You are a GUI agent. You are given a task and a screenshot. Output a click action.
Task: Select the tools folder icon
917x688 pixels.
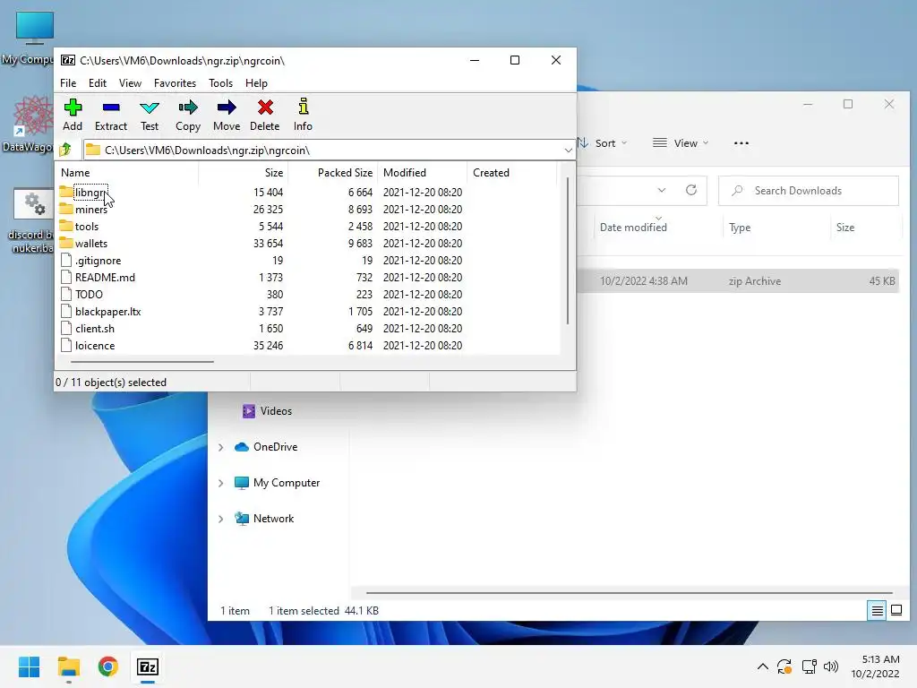66,225
